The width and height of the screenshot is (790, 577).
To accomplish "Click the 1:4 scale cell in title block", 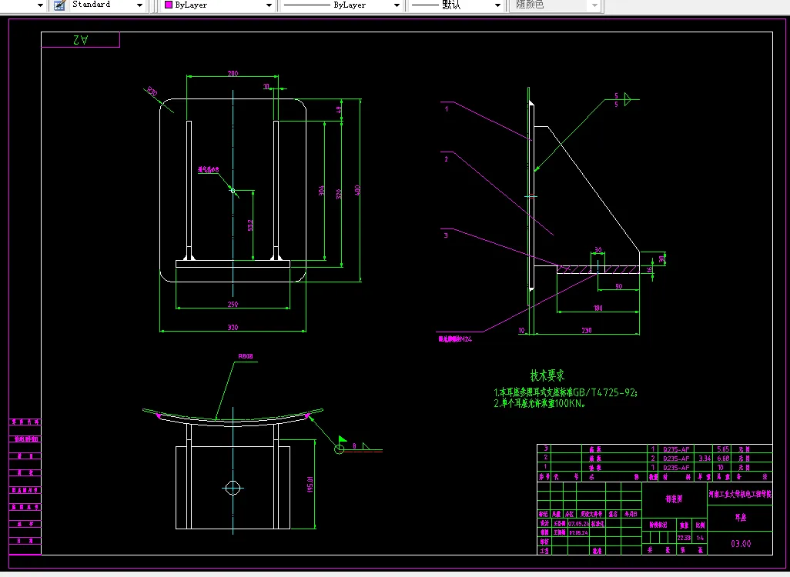I will (x=700, y=538).
